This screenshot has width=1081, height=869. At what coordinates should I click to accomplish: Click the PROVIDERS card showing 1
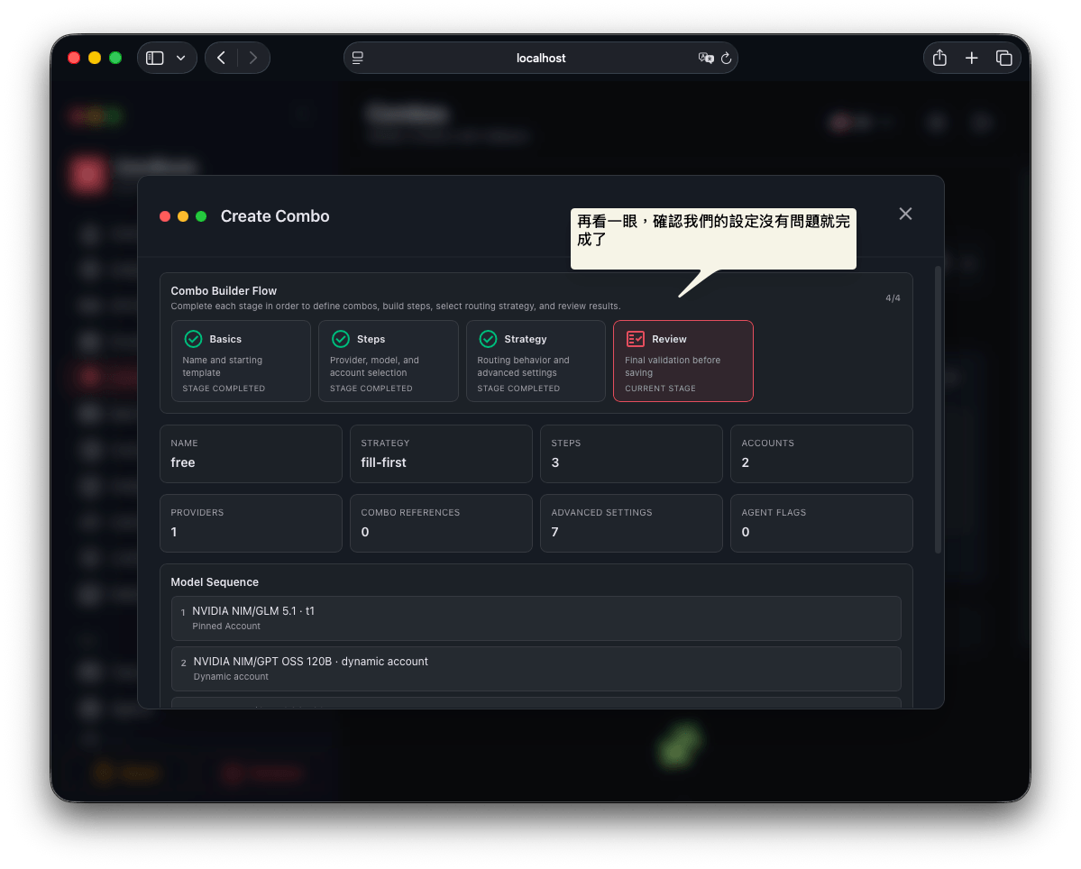(251, 523)
